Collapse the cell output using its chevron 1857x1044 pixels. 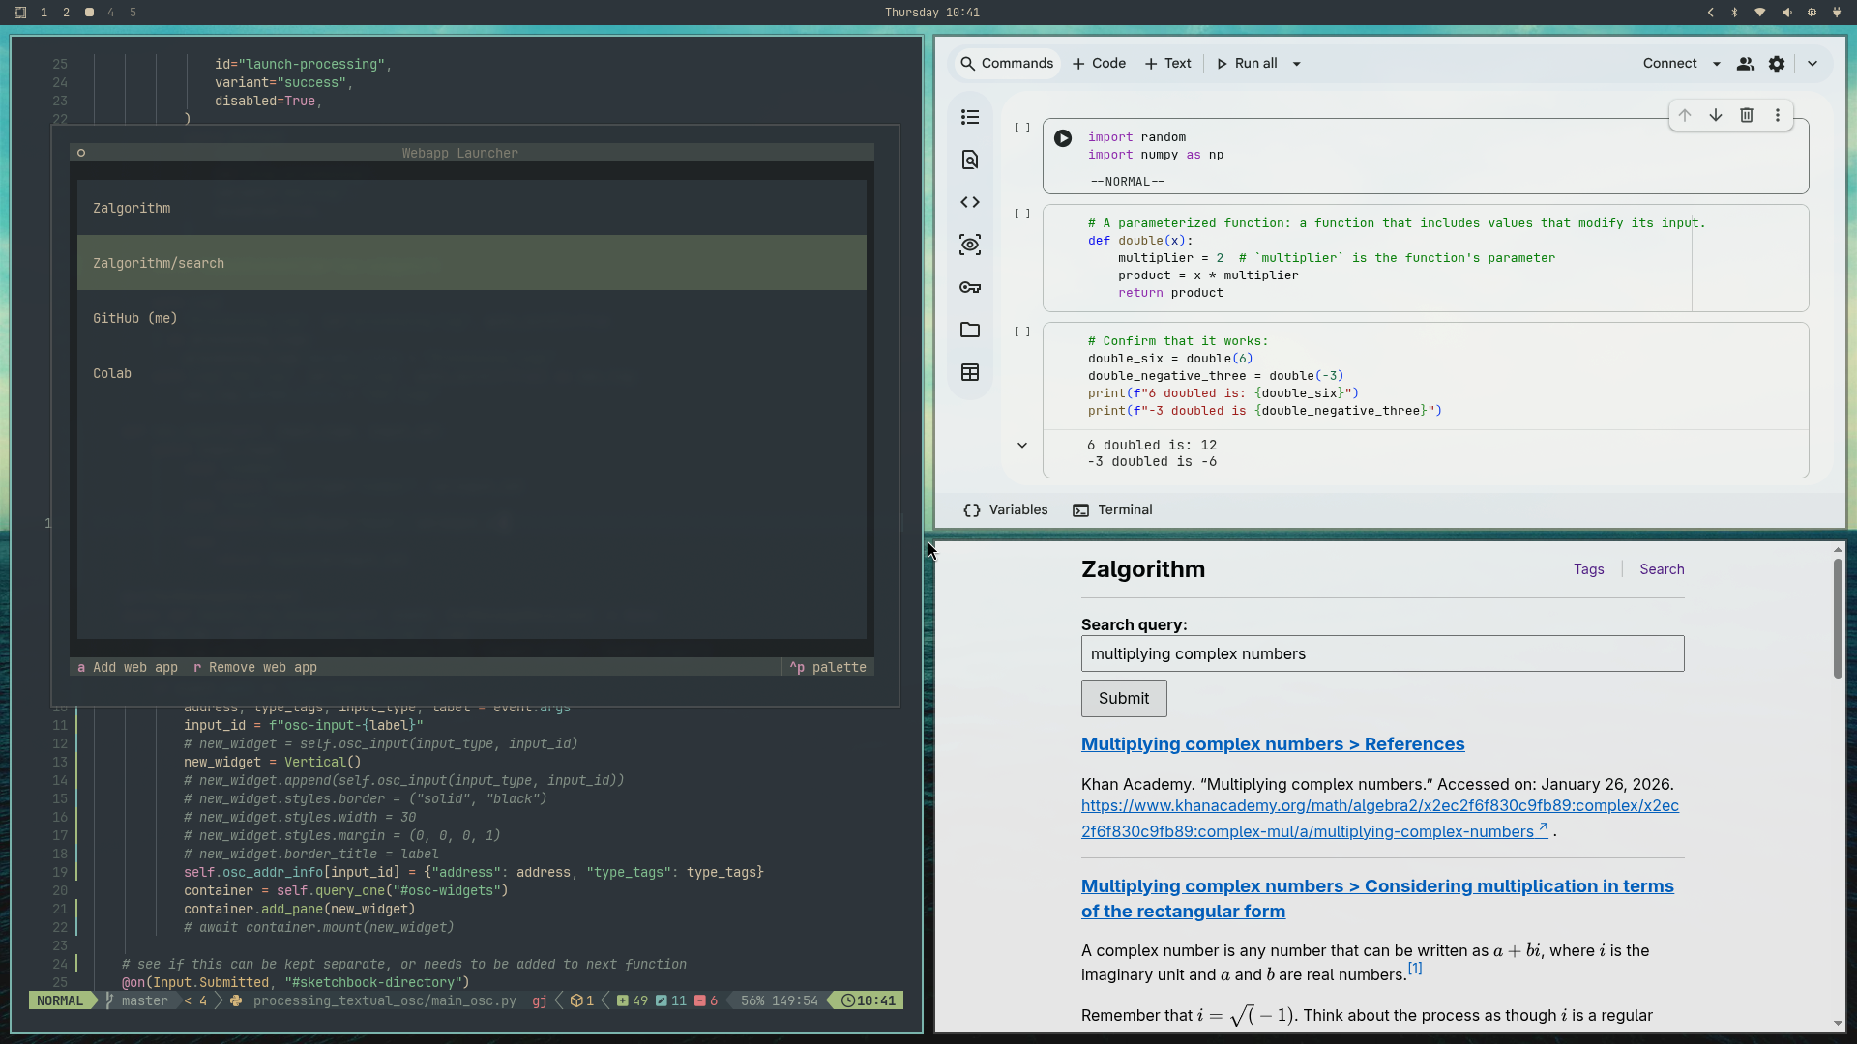(x=1021, y=446)
